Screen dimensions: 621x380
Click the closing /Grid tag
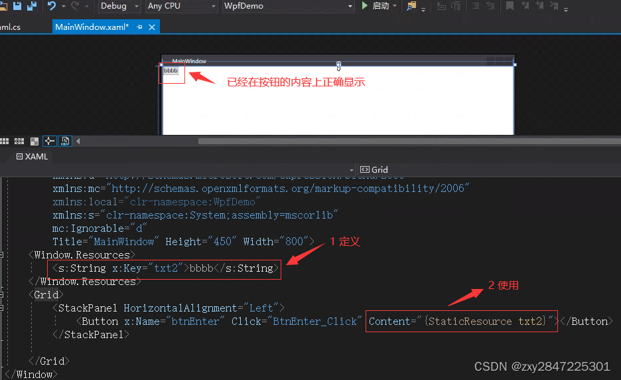49,361
